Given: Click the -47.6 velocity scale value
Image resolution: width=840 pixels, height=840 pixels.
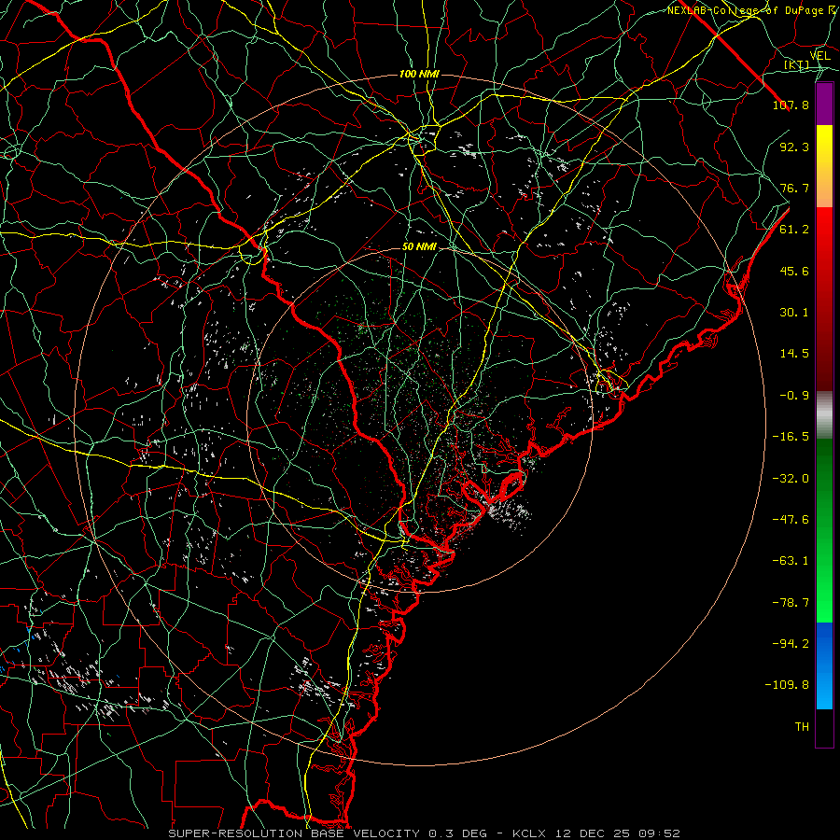Looking at the screenshot, I should pos(791,519).
